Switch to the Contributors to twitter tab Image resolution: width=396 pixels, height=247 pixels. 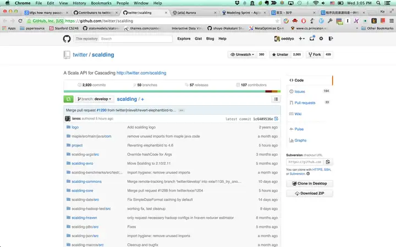coord(95,13)
